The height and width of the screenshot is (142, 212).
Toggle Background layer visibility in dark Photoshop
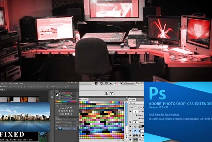pos(56,129)
